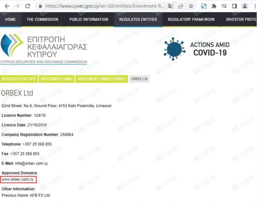Image resolution: width=257 pixels, height=205 pixels.
Task: Share the page using the share icon
Action: pos(181,6)
